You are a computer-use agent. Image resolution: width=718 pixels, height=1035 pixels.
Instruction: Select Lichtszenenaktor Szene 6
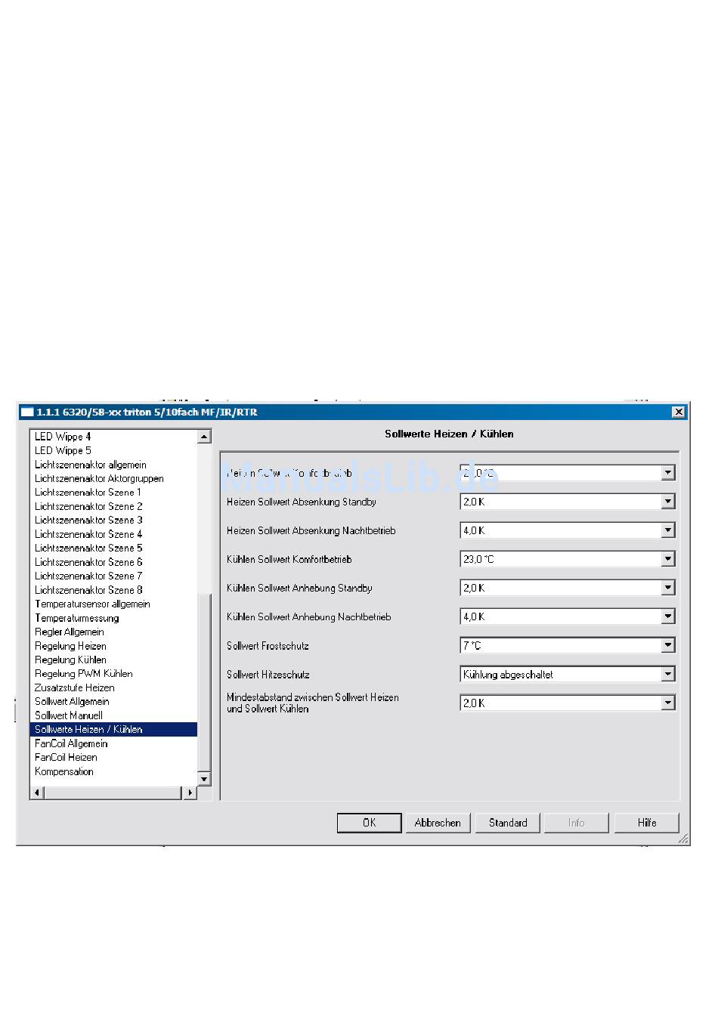click(x=88, y=562)
